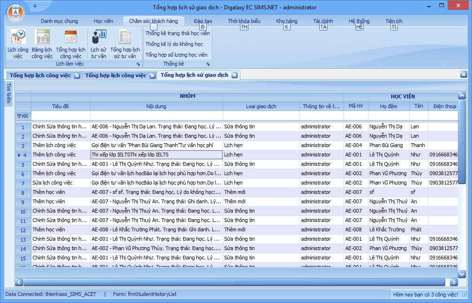Viewport: 472px width, 303px height.
Task: Switch to the Học viên ribbon tab
Action: (x=104, y=21)
